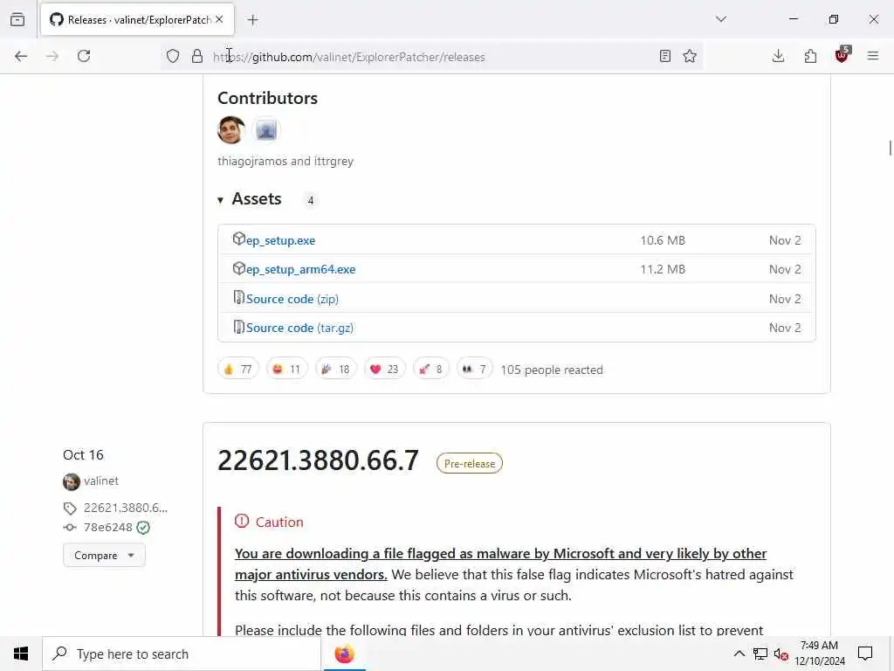This screenshot has height=671, width=894.
Task: Click the Oct 16 release date
Action: [83, 455]
